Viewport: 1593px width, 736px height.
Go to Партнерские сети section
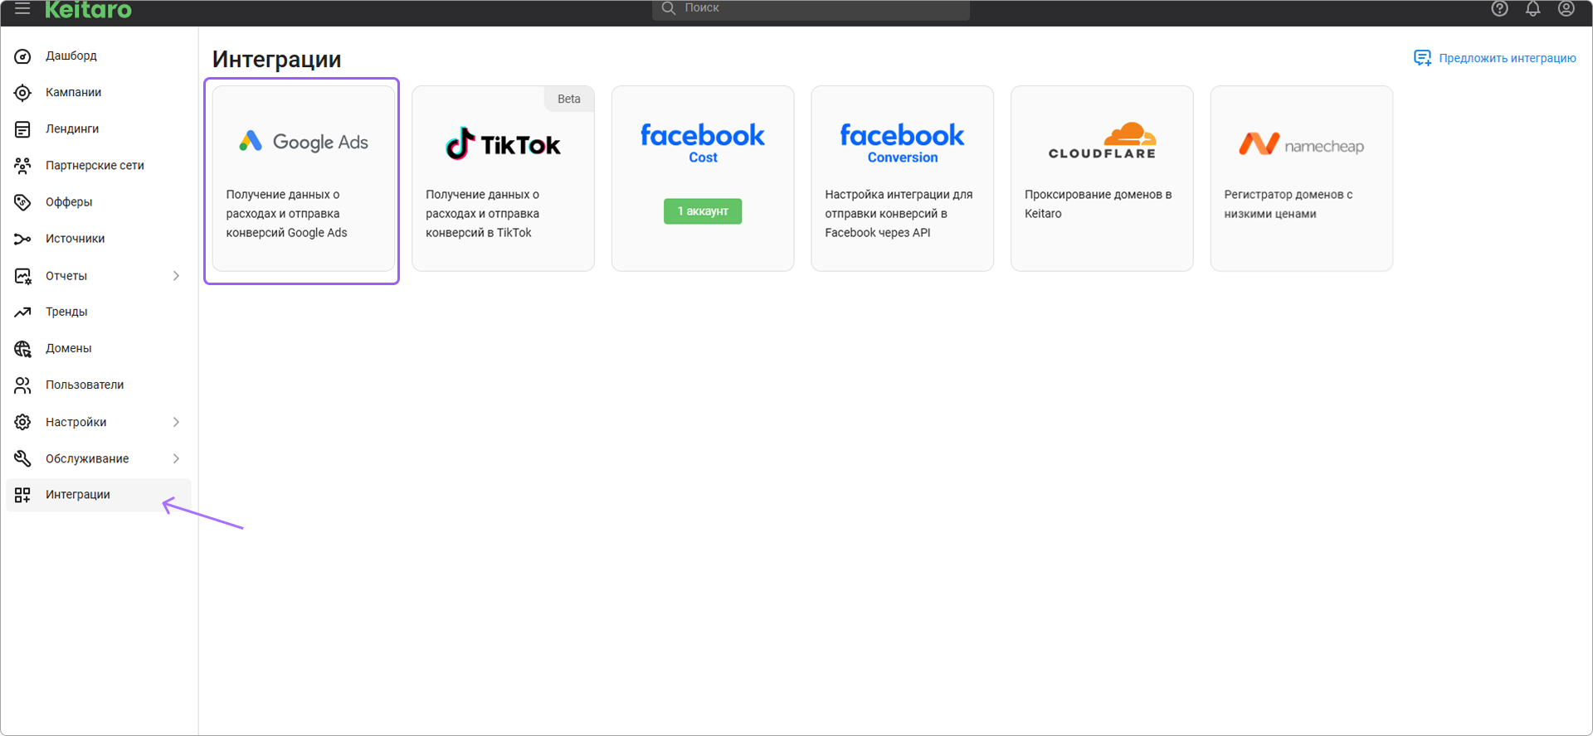point(95,166)
